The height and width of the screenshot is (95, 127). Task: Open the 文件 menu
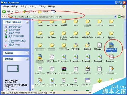5,6
